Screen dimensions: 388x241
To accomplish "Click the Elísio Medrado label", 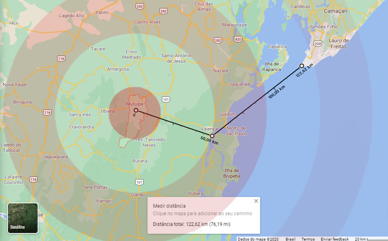I will pos(132,54).
